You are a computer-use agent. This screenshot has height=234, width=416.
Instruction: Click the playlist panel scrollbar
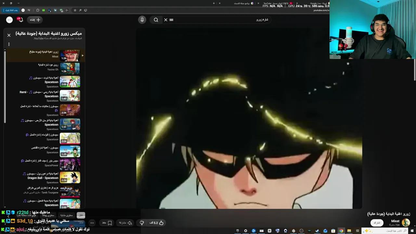5,86
